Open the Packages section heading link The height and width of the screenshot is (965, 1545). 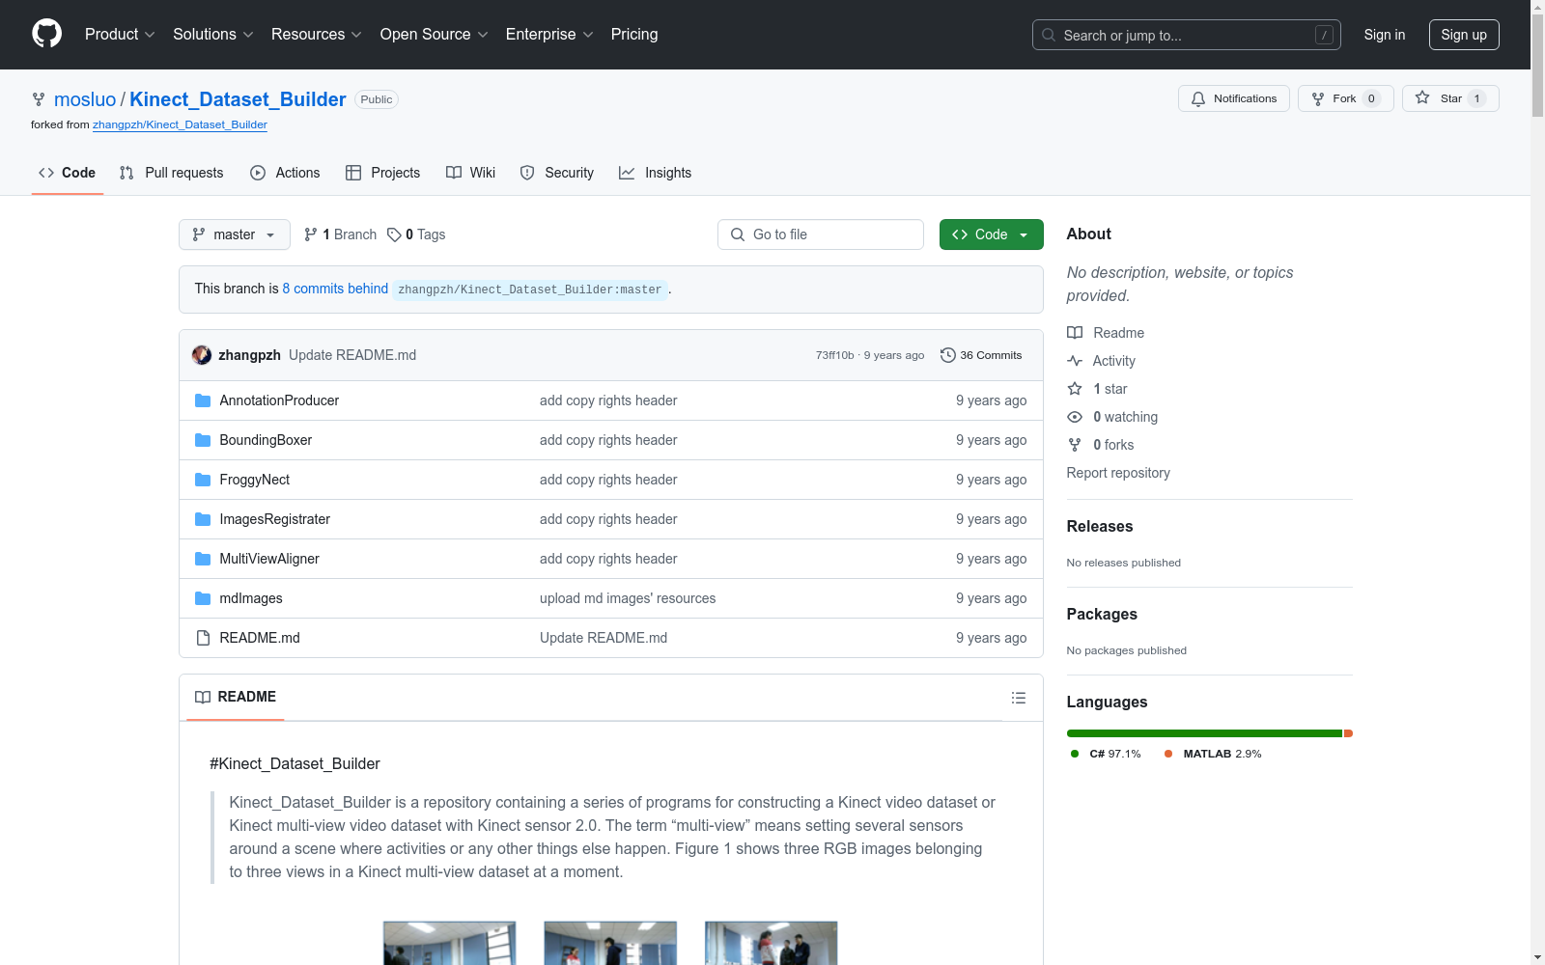click(x=1102, y=614)
